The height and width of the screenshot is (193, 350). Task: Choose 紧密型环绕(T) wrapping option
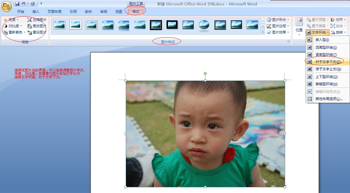click(x=328, y=55)
